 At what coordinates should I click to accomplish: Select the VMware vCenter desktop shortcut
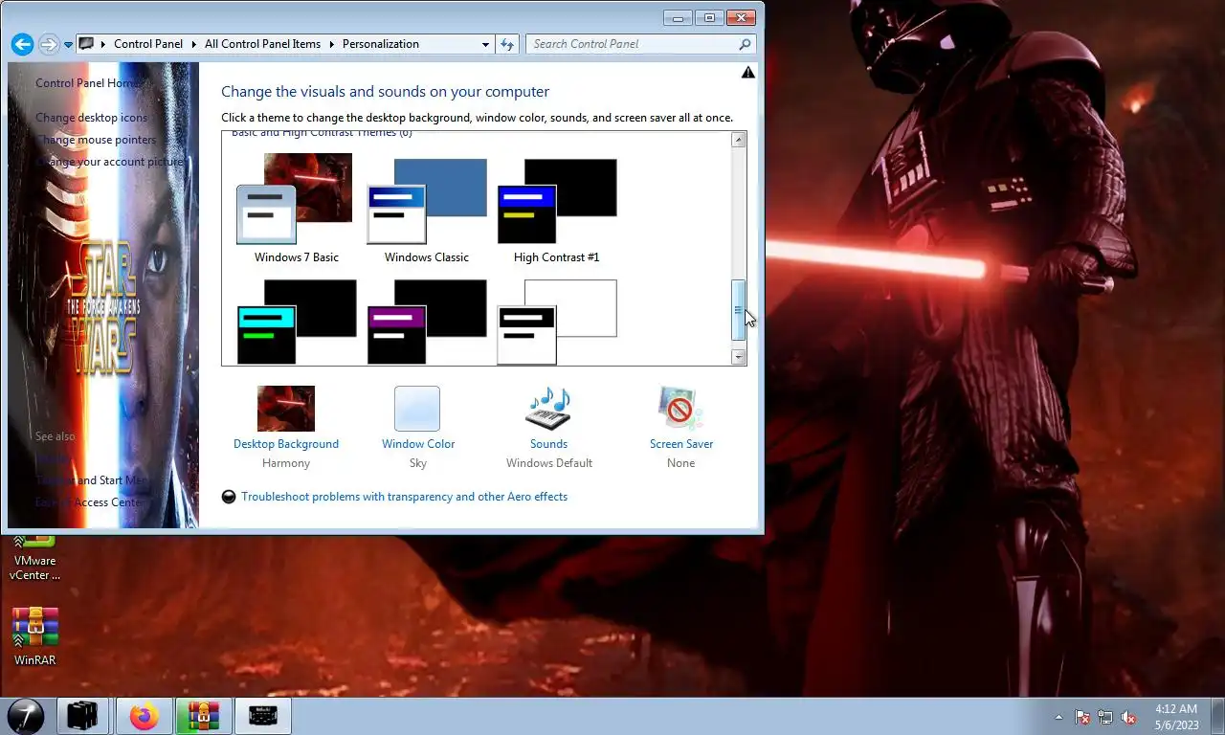pyautogui.click(x=34, y=559)
